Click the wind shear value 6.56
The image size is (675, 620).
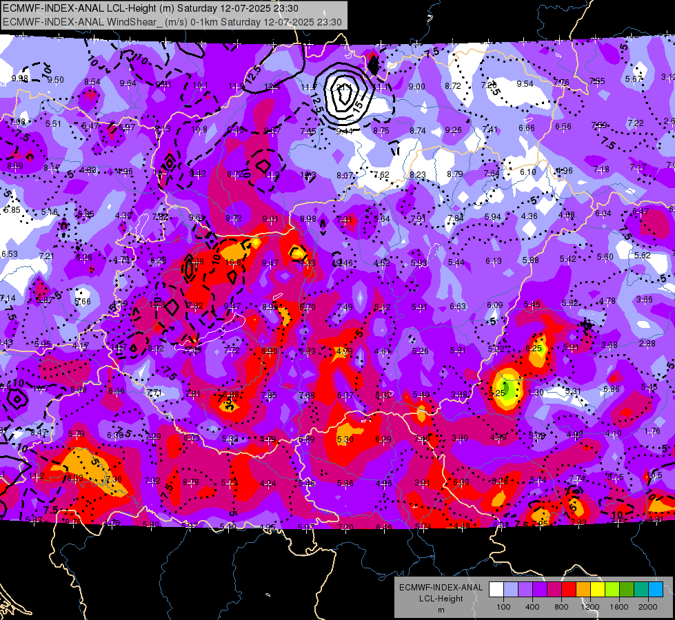point(563,126)
